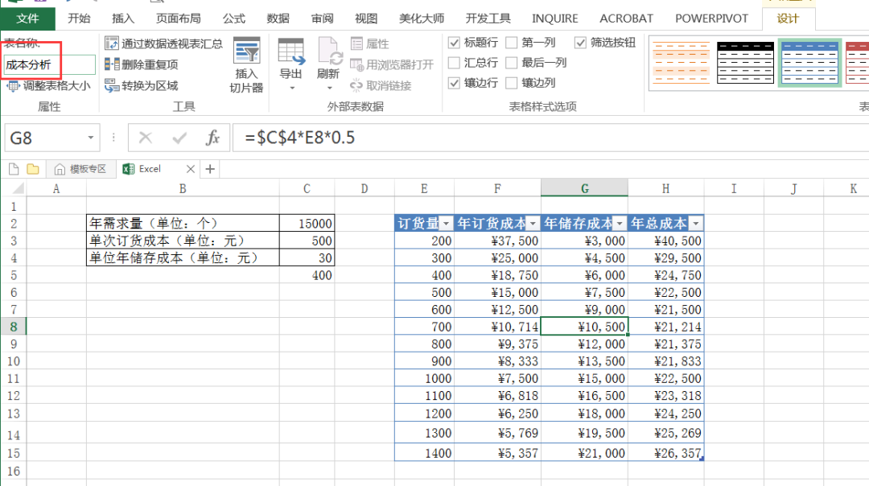
Task: Click the Export (导出) table icon
Action: (x=291, y=51)
